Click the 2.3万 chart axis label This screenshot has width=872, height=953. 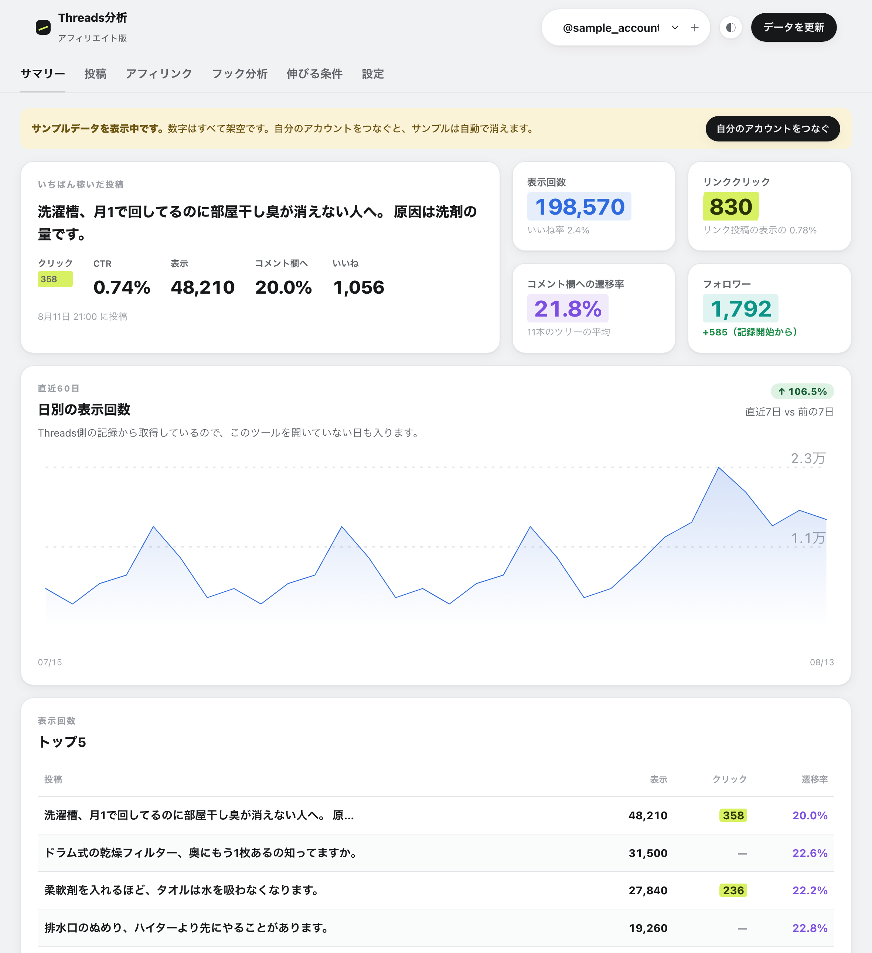[x=808, y=458]
